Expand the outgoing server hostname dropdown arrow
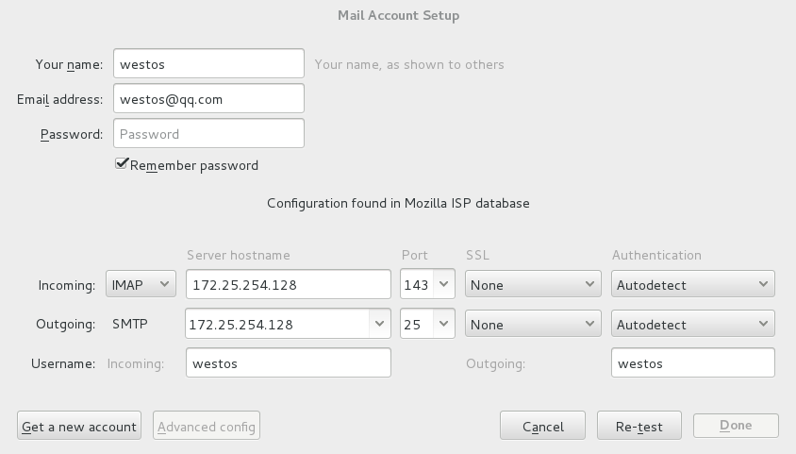This screenshot has height=454, width=796. point(379,324)
